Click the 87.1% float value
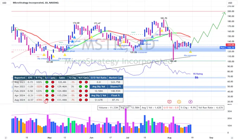Viewport: 238px width, 140px height. [115, 100]
